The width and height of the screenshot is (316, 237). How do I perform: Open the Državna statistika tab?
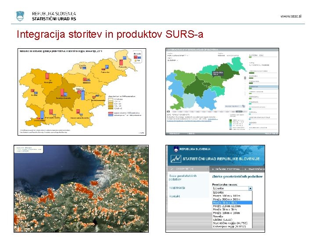[x=226, y=169]
